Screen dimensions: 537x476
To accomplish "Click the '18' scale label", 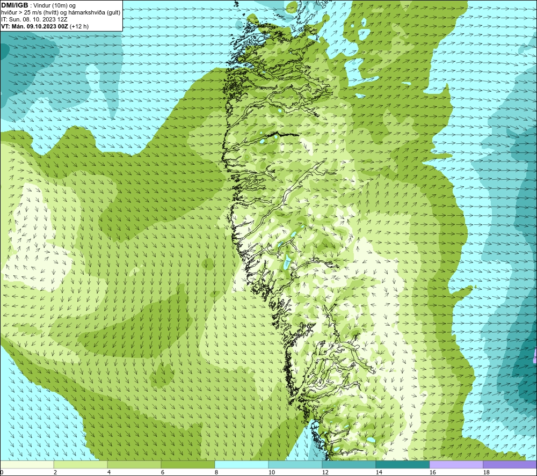I will (x=486, y=473).
